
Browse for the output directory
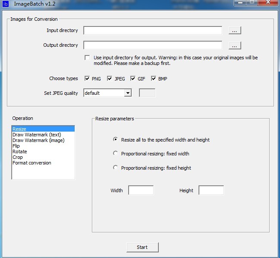click(x=234, y=45)
